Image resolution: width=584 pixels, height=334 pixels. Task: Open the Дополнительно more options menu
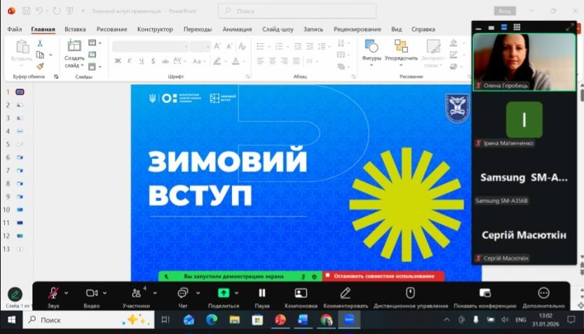(543, 293)
